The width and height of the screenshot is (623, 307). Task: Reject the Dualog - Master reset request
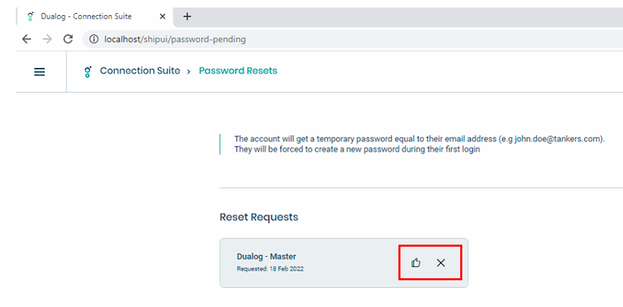click(x=440, y=262)
